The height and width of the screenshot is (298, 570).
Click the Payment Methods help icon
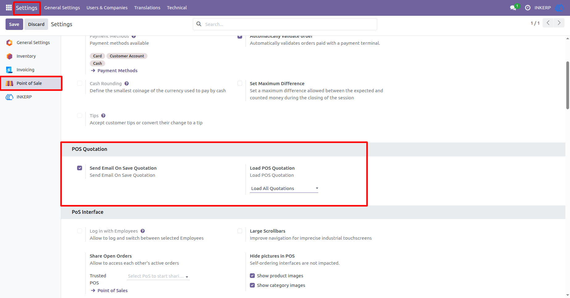pyautogui.click(x=134, y=36)
